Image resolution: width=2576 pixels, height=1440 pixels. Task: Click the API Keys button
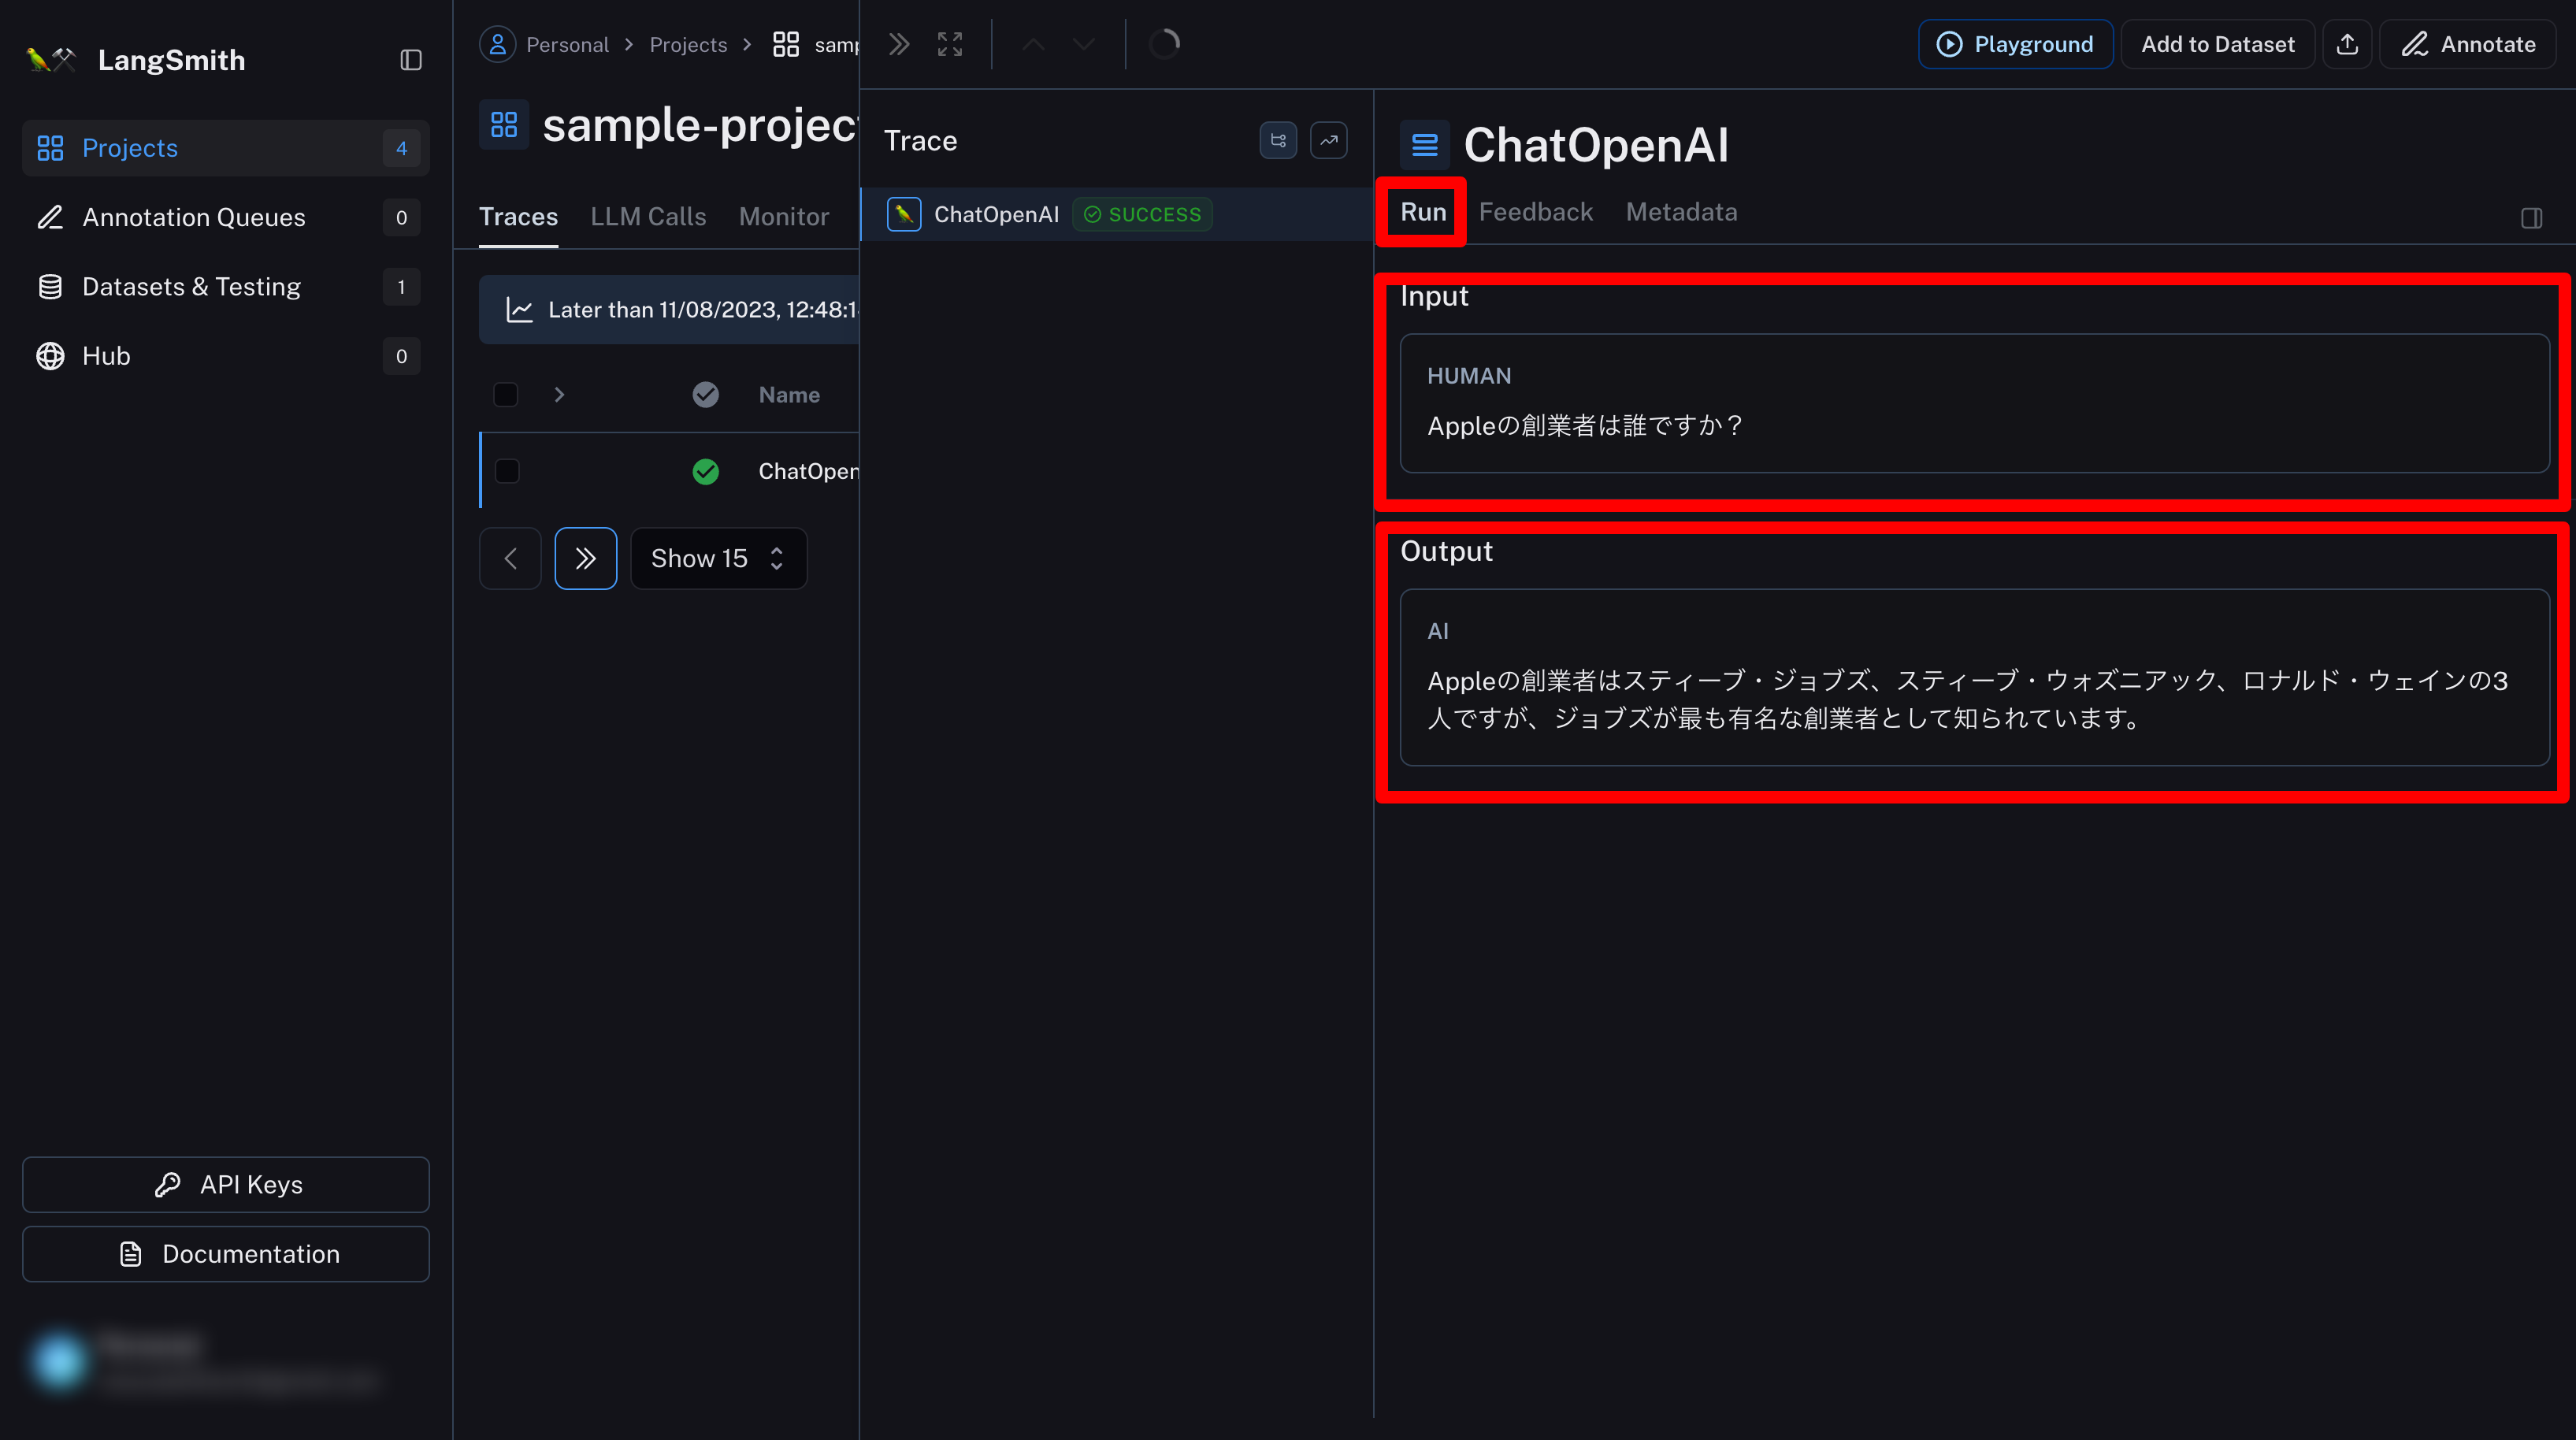pyautogui.click(x=226, y=1185)
